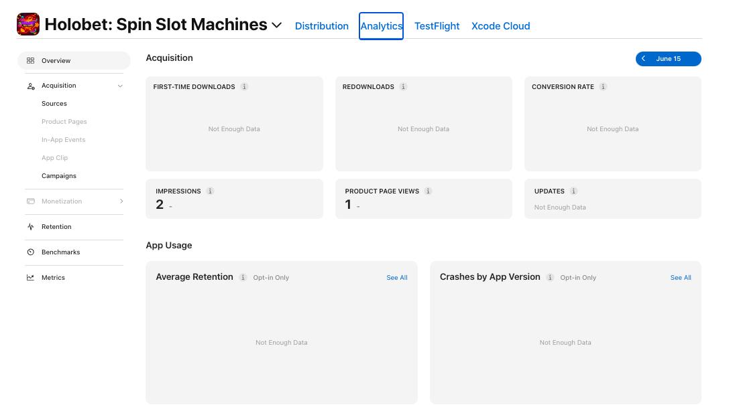Click 'Opt-in Only' label beside Crashes by App Version
This screenshot has height=405, width=733.
(578, 278)
